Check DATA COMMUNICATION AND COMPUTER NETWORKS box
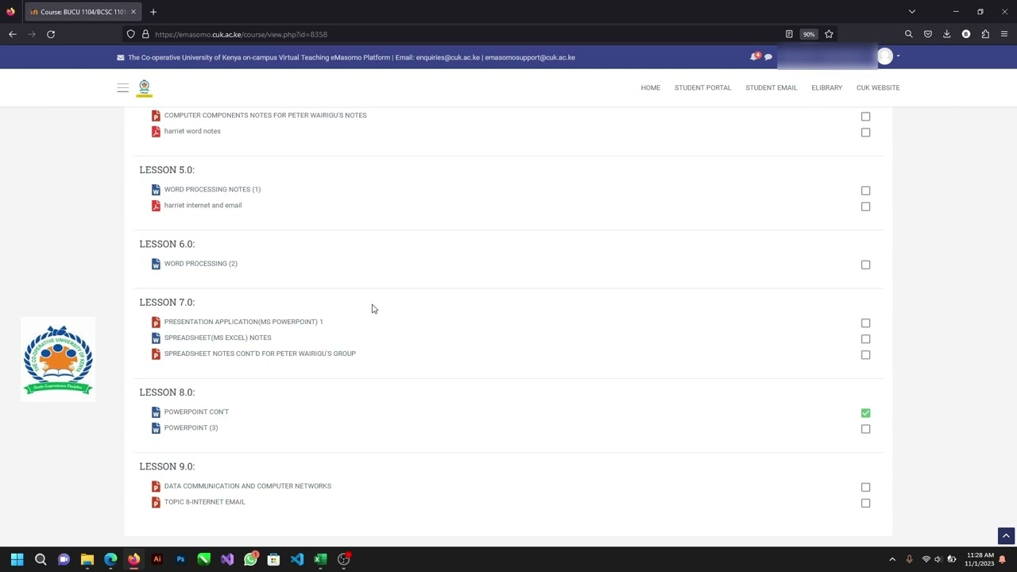Image resolution: width=1017 pixels, height=572 pixels. tap(866, 487)
